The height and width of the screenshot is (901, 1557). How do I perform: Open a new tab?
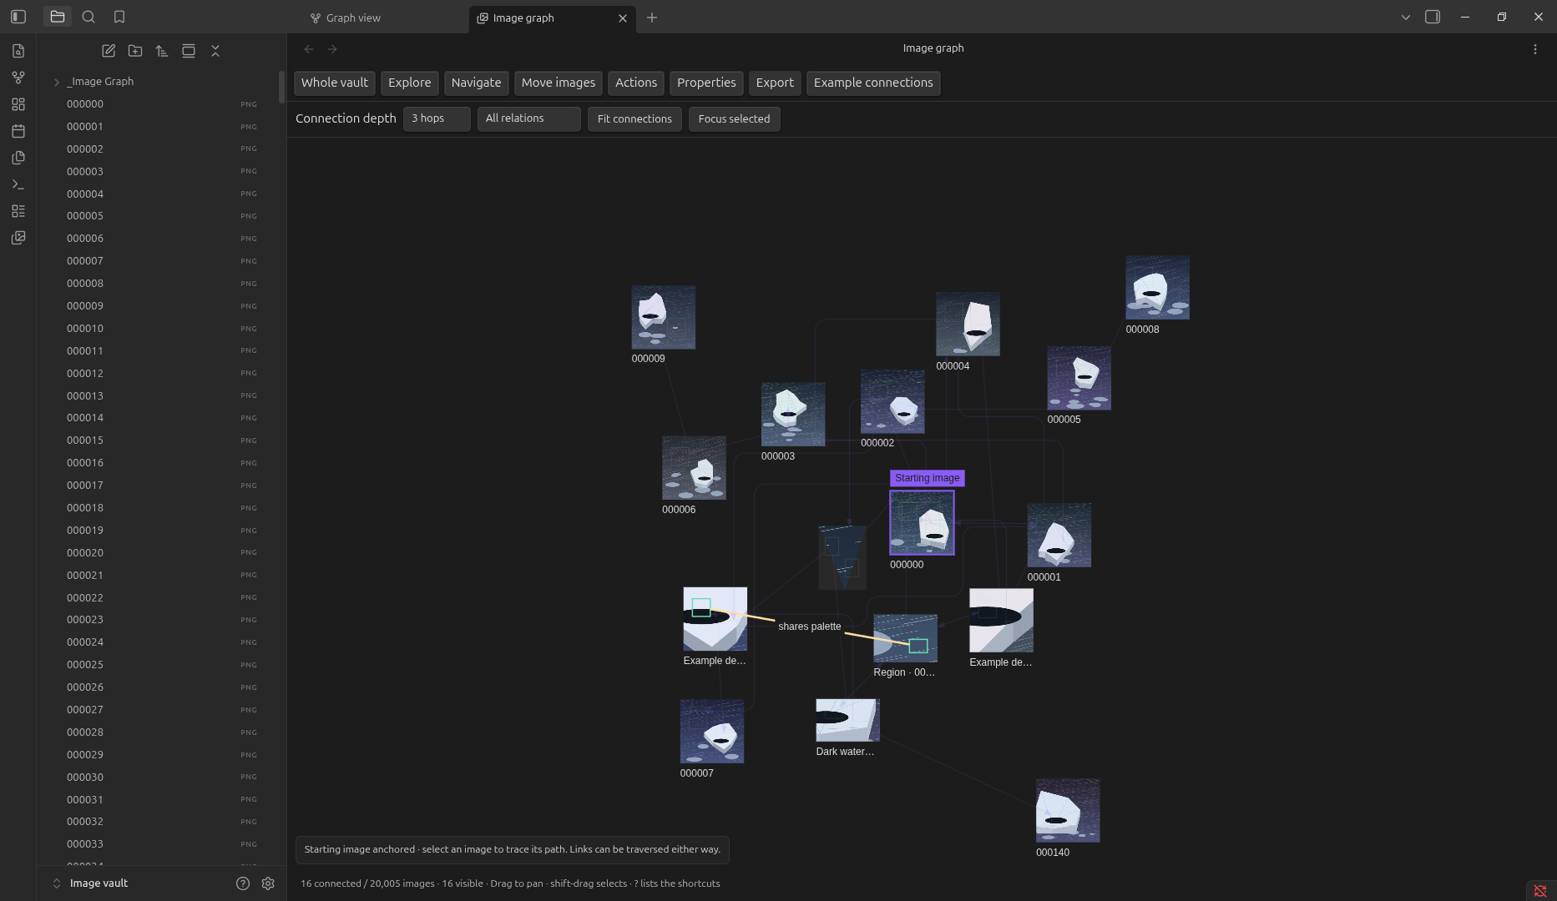point(652,18)
